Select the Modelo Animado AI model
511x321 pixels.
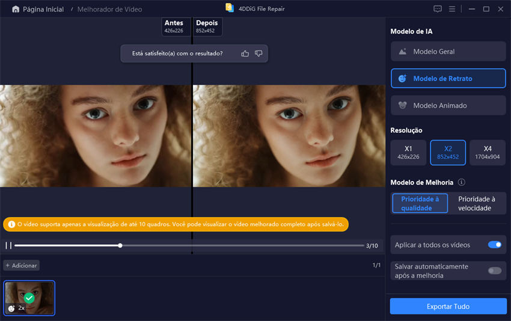click(x=448, y=105)
